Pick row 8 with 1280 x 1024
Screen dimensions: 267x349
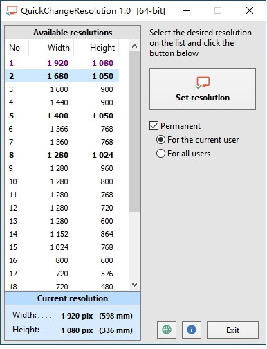pyautogui.click(x=62, y=155)
